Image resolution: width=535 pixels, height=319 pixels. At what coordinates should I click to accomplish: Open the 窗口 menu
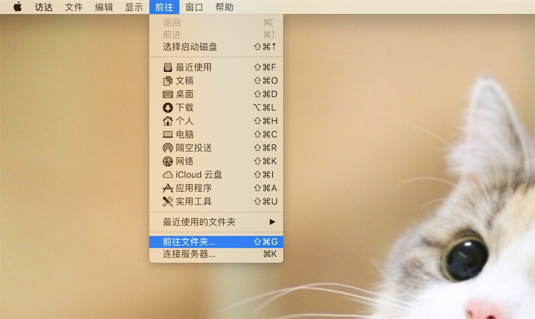194,7
